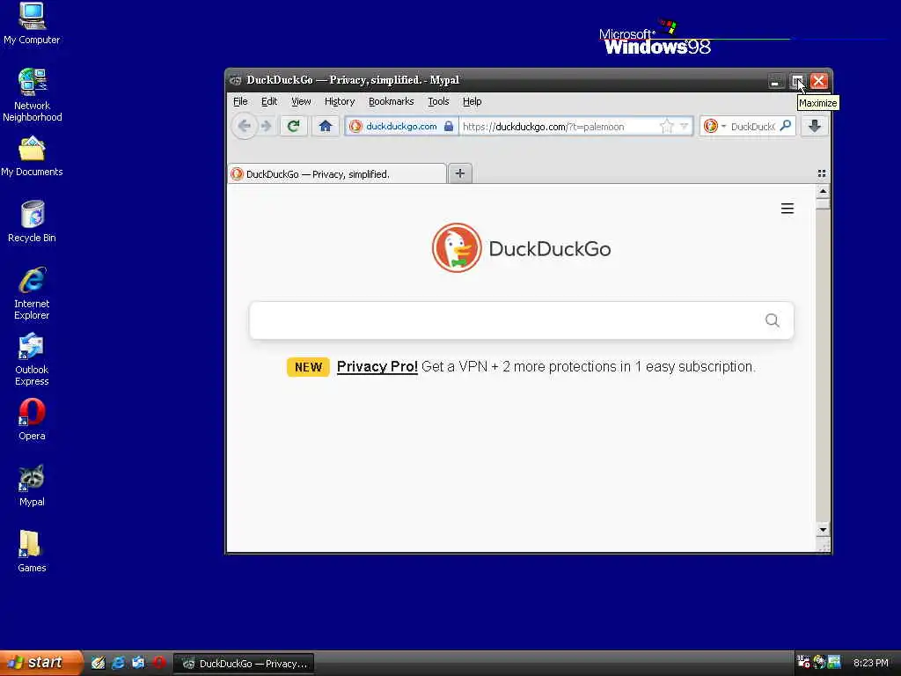Open the URL history dropdown arrow

tap(684, 126)
